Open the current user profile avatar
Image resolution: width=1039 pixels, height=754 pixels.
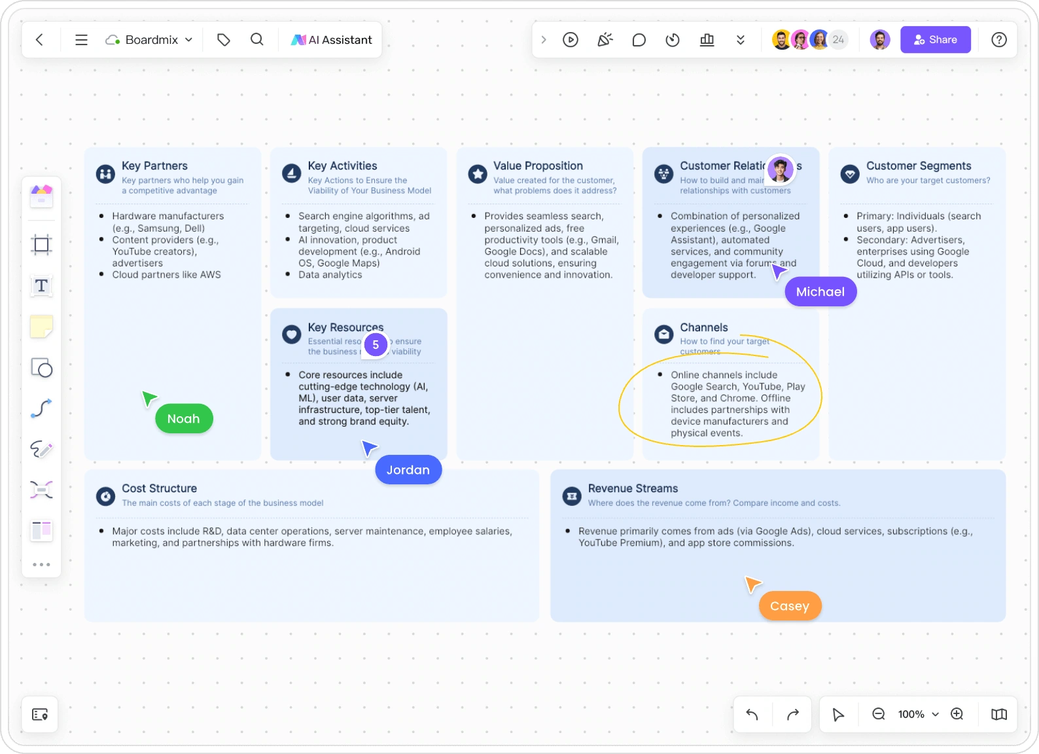click(880, 40)
